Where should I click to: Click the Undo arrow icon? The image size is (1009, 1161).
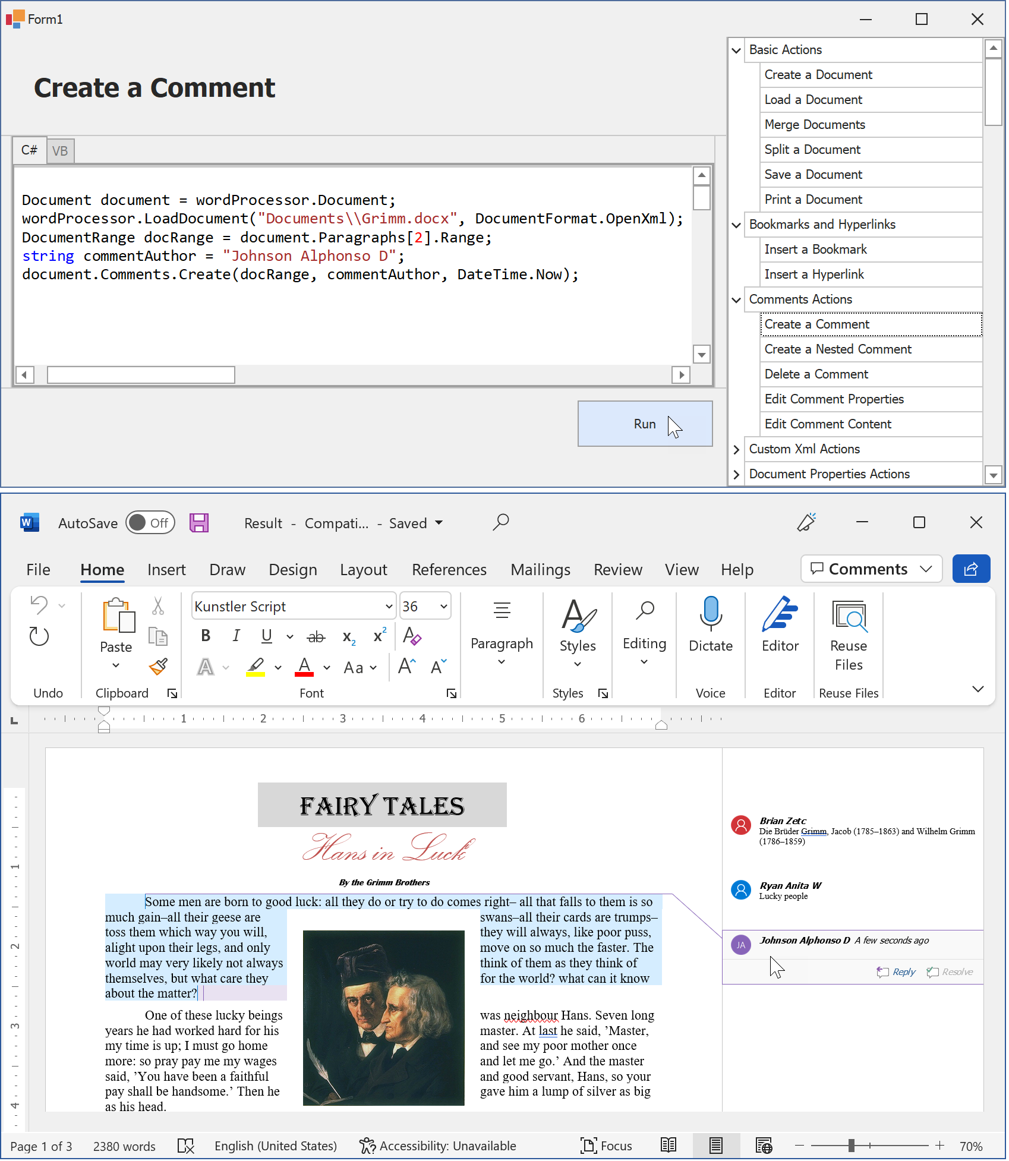click(39, 605)
